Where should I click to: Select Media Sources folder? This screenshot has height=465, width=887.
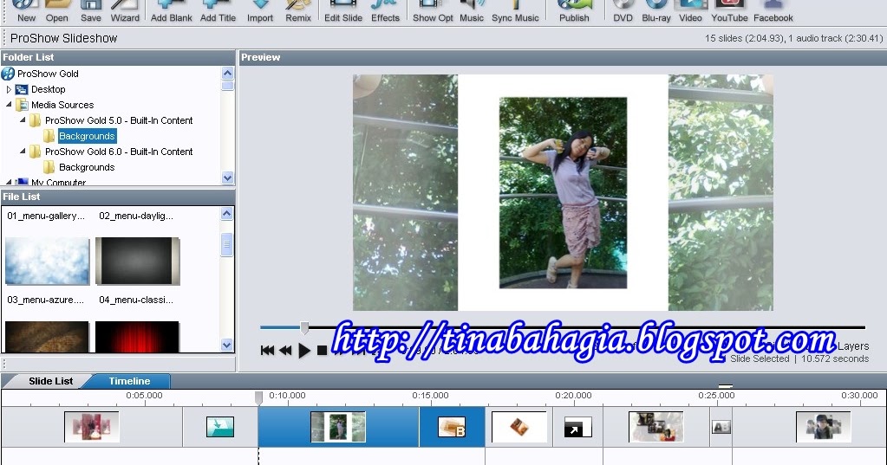click(62, 105)
